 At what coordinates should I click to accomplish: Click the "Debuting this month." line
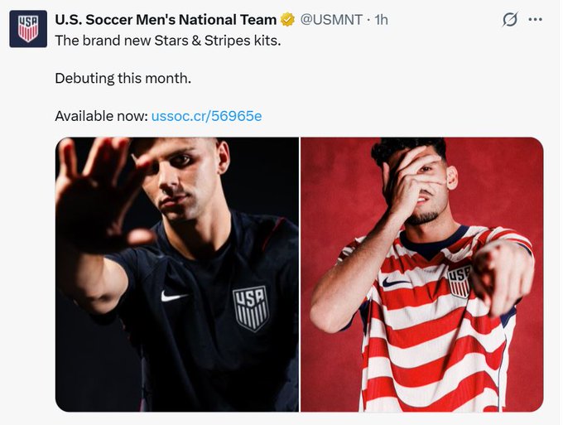[123, 79]
